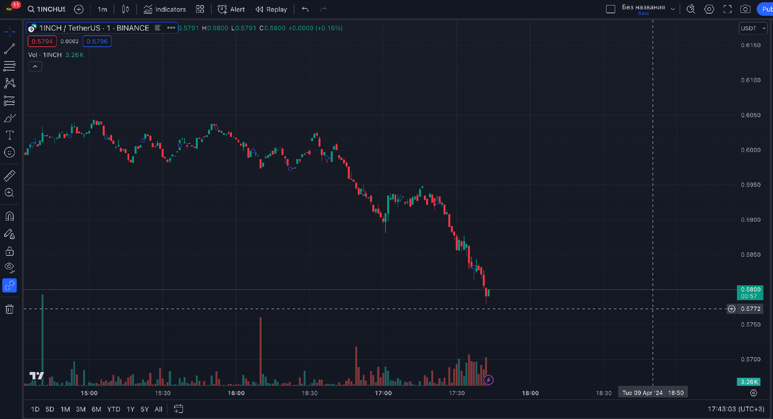This screenshot has width=773, height=419.
Task: Collapse the indicator legend with the arrow
Action: pyautogui.click(x=35, y=66)
